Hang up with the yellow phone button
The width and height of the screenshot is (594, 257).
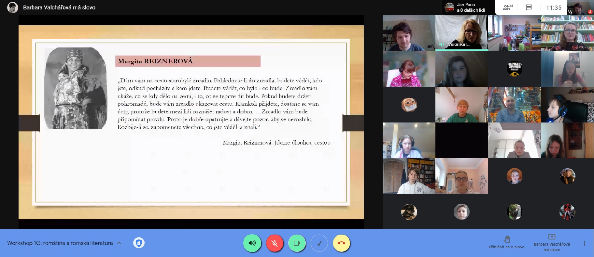(341, 243)
